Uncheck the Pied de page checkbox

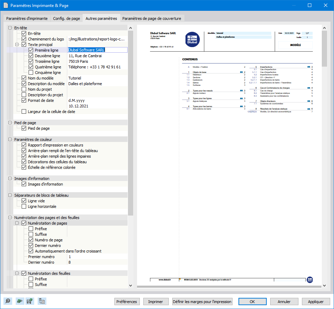(24, 128)
